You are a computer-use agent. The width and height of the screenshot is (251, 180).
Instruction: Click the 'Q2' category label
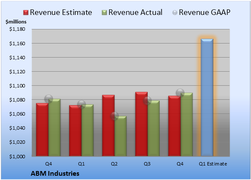114,164
